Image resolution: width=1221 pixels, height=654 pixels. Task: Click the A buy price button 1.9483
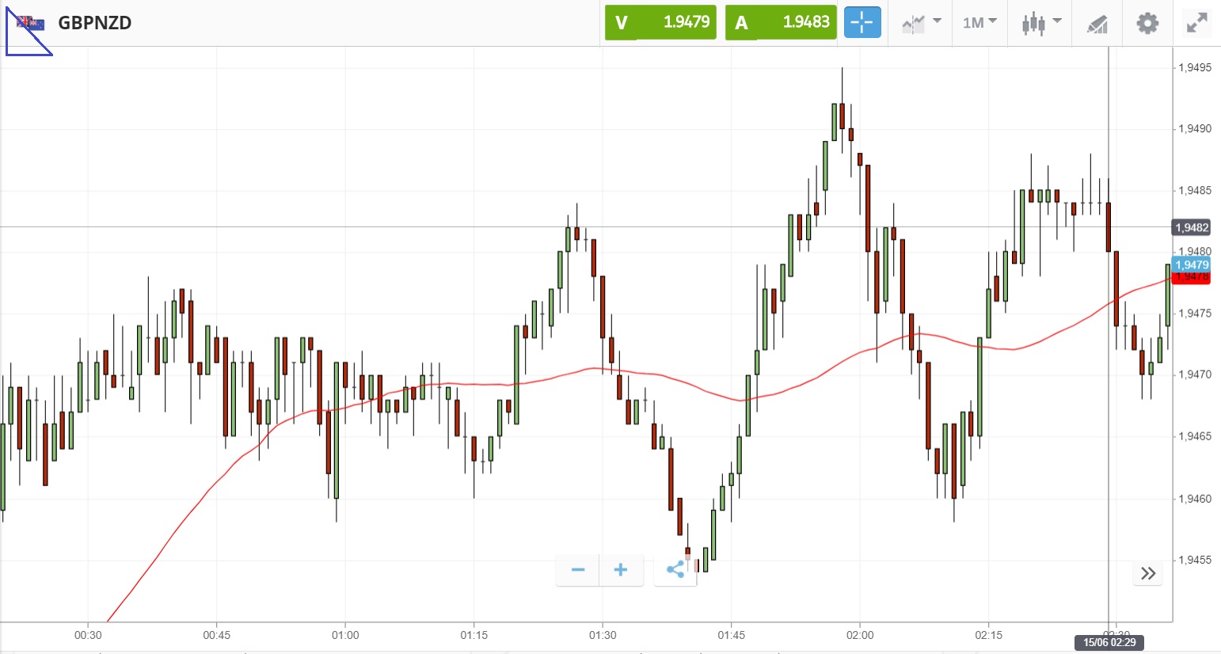click(781, 22)
